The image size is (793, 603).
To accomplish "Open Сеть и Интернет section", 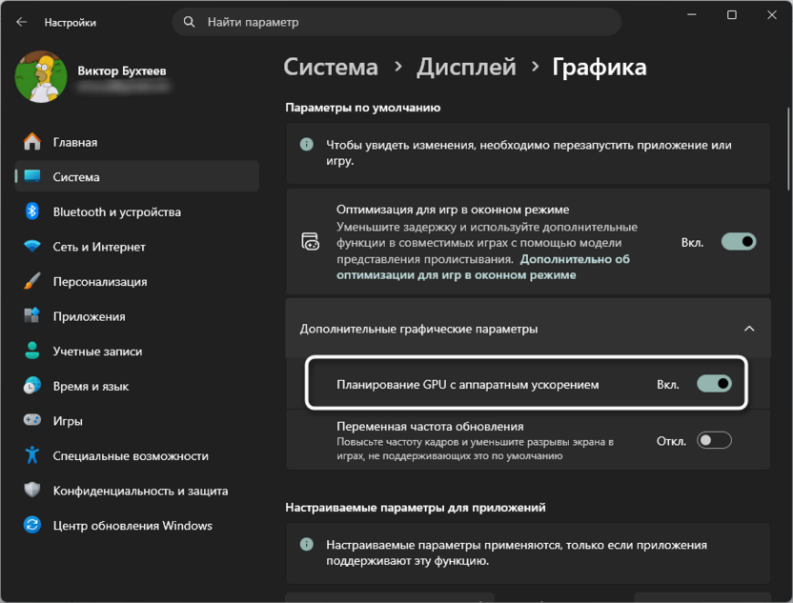I will pyautogui.click(x=137, y=246).
